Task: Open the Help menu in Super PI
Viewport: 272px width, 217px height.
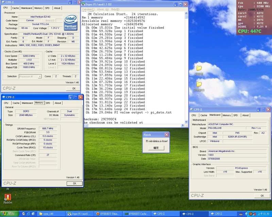Action: pos(115,9)
